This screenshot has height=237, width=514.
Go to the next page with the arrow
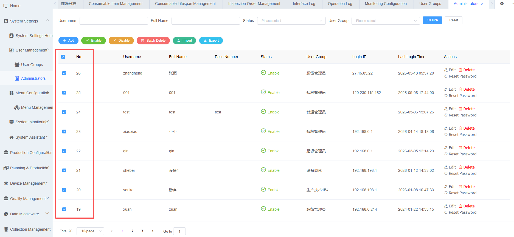click(153, 231)
